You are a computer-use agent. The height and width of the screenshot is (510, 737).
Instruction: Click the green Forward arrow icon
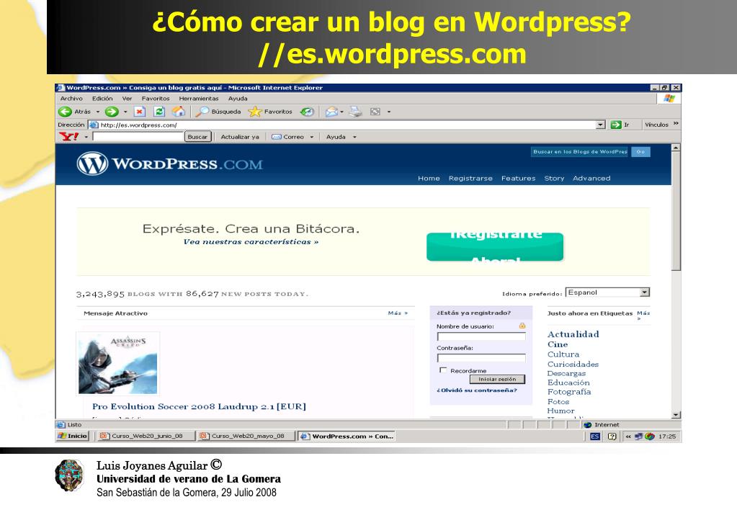point(112,112)
